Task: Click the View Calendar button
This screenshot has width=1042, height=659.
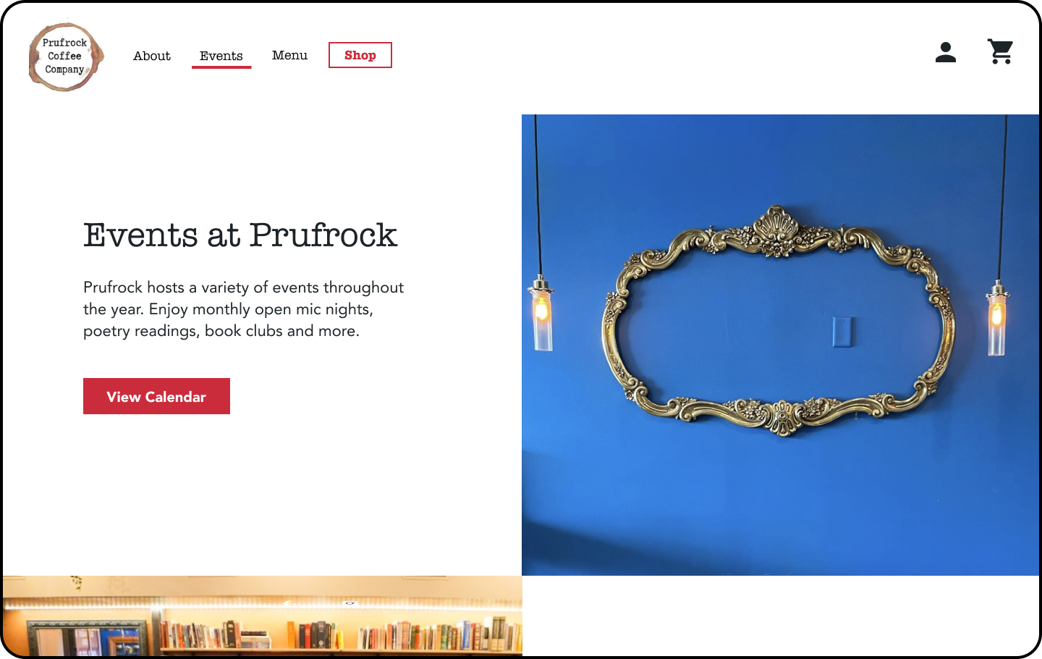Action: [156, 396]
